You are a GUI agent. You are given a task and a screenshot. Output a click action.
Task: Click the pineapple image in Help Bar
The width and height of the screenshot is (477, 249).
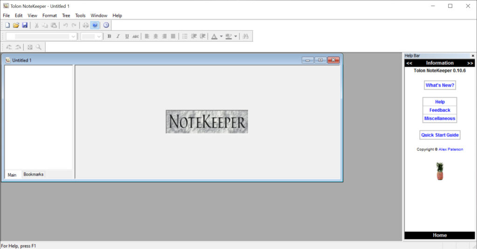[x=440, y=171]
